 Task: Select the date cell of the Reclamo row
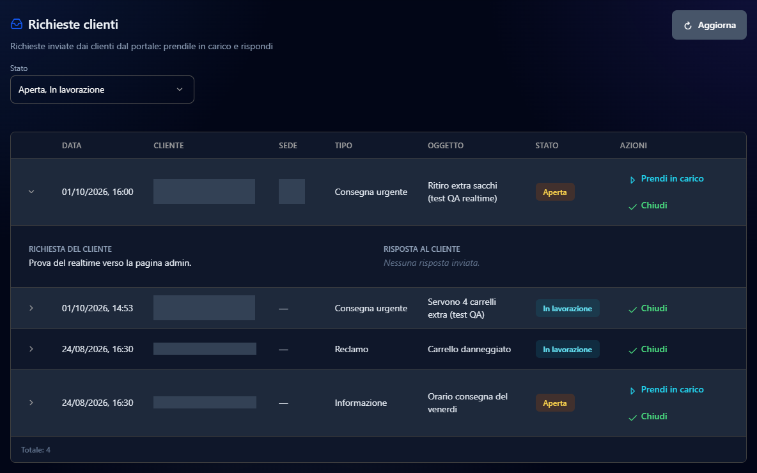point(98,350)
